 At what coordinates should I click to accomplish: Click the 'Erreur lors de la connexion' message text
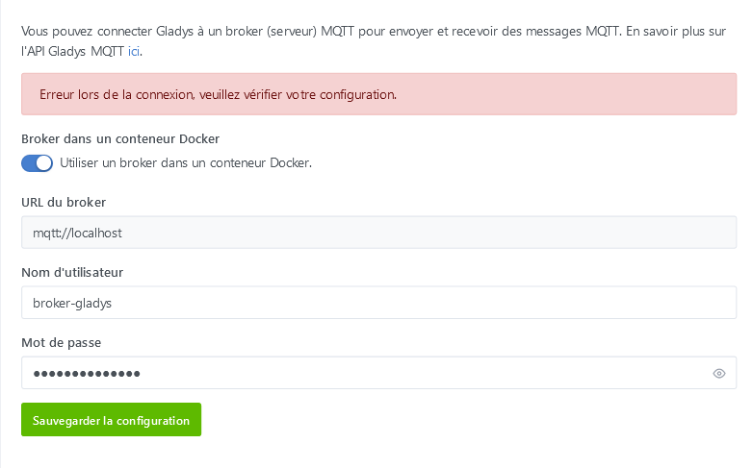coord(218,96)
